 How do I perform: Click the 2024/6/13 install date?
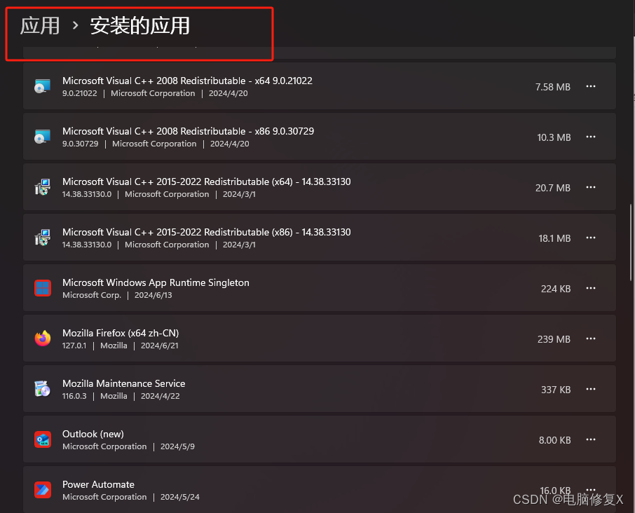click(153, 295)
